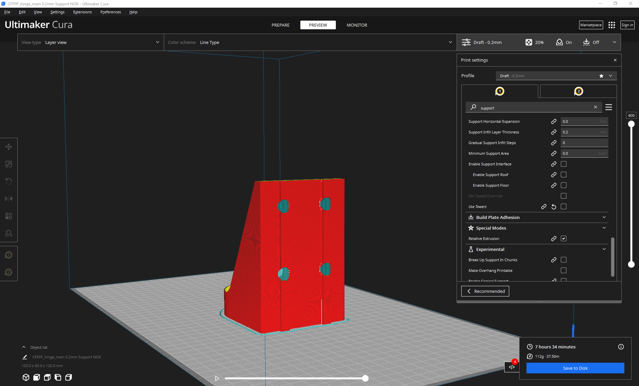Clear the support search field

click(x=595, y=107)
